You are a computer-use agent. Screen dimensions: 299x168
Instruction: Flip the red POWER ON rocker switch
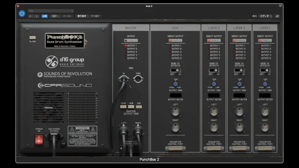click(x=39, y=140)
